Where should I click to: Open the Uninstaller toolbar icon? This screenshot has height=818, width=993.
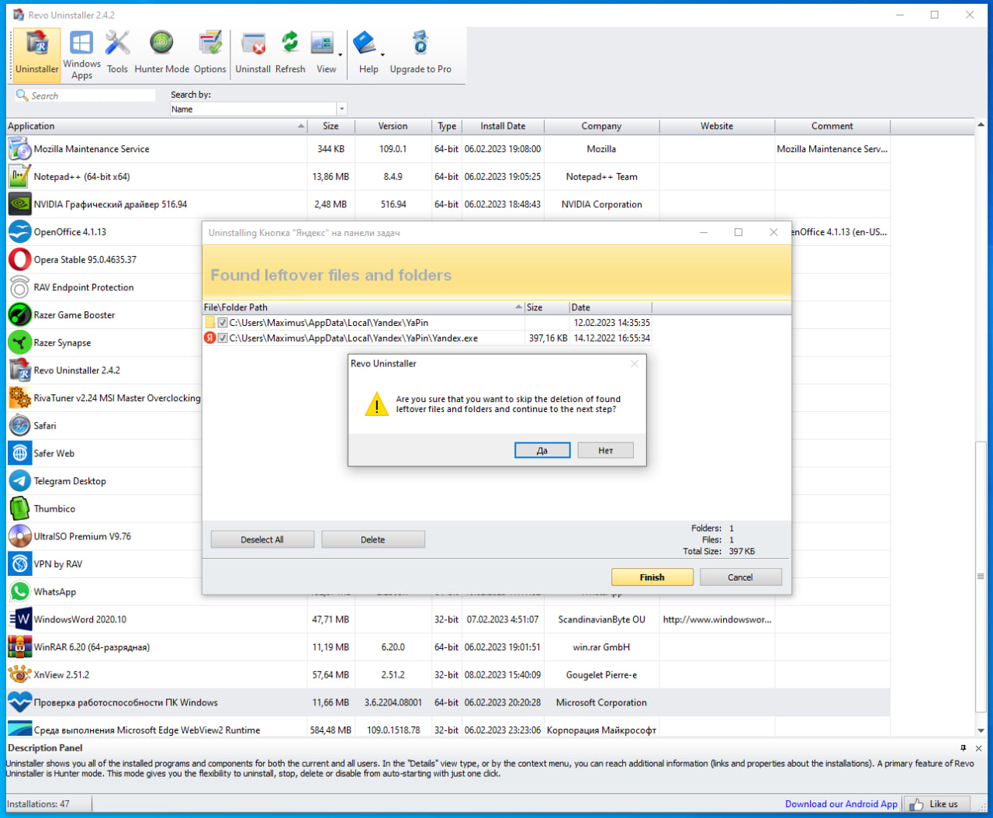coord(36,54)
